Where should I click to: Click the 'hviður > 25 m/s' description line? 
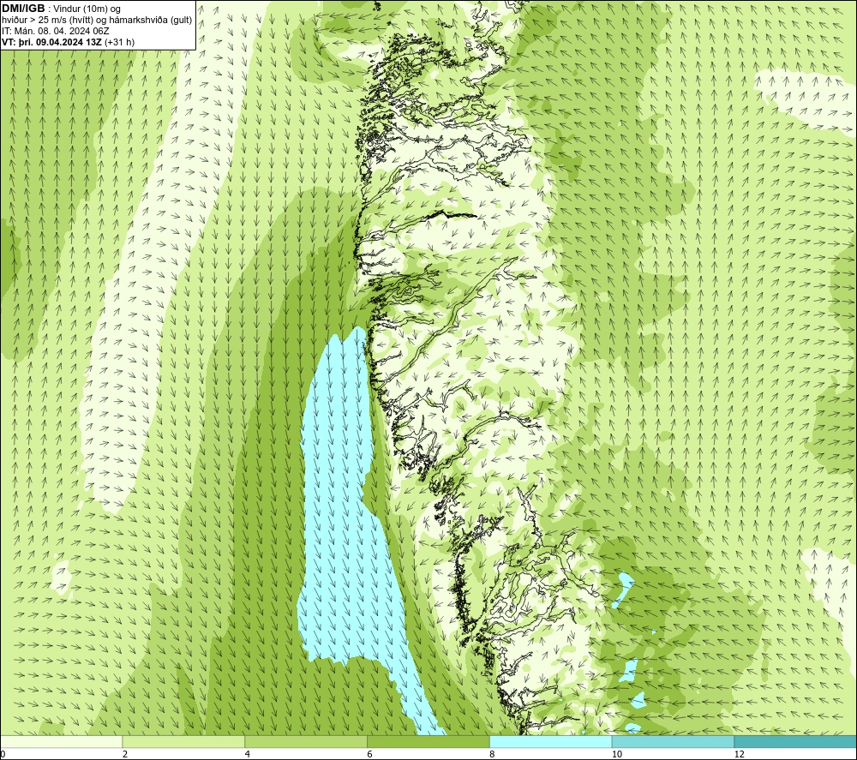pos(98,21)
